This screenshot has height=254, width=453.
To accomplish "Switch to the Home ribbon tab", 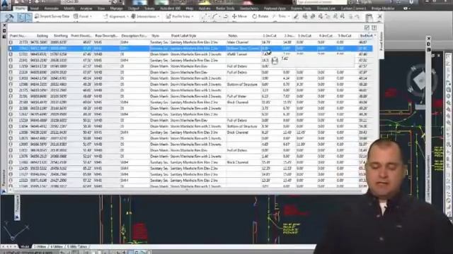I will (21, 8).
